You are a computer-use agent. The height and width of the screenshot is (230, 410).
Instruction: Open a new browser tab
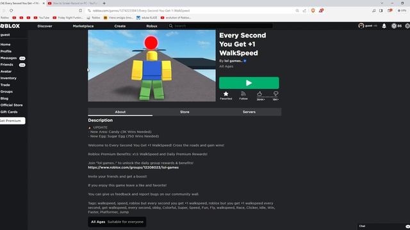tap(104, 3)
